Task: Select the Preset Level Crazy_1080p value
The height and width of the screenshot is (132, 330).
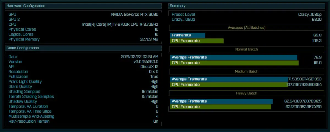Action: [310, 14]
